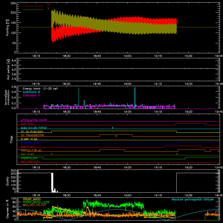Click the SC_IN_SUNLIGHT flag label
Screen dimensions: 223x223
tap(32, 132)
